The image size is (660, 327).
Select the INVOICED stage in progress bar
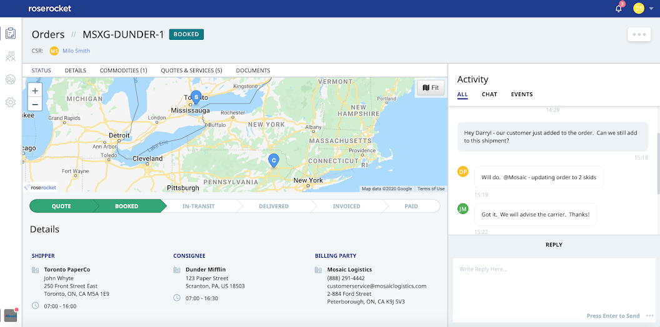tap(346, 207)
